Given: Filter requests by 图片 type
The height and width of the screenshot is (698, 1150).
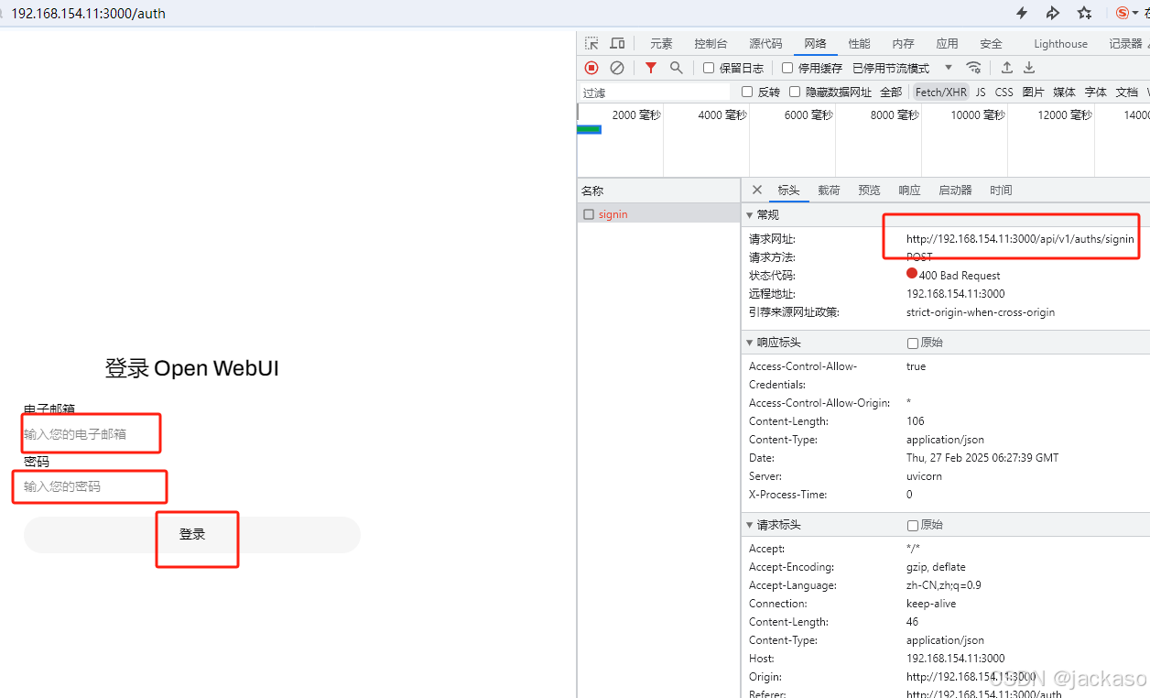Looking at the screenshot, I should (x=1033, y=92).
